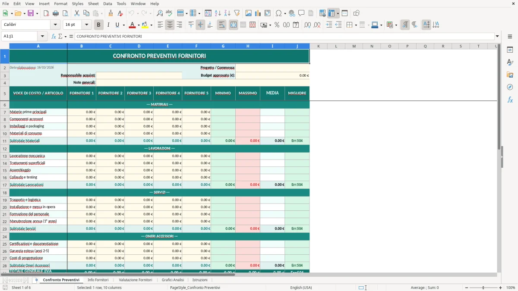
Task: Open the font color dropdown arrow
Action: click(x=139, y=25)
